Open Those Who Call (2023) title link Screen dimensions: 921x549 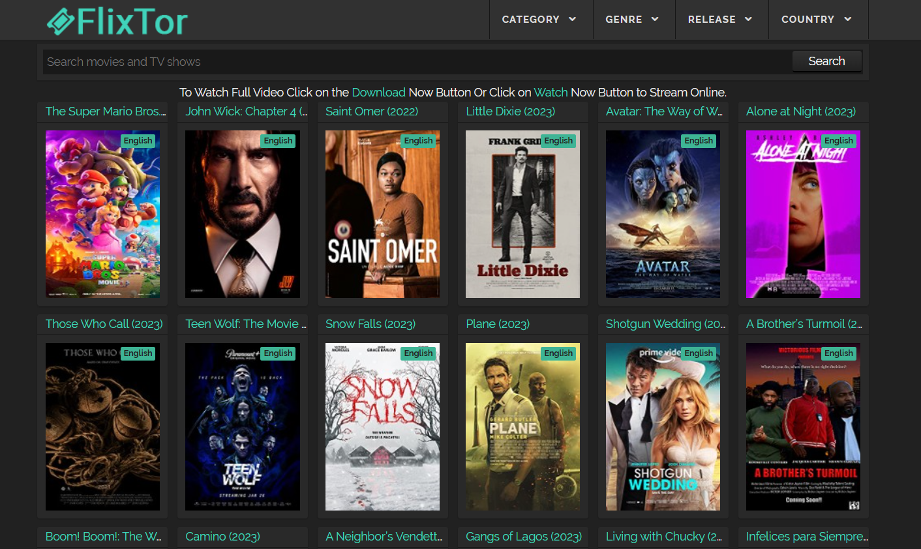tap(104, 324)
